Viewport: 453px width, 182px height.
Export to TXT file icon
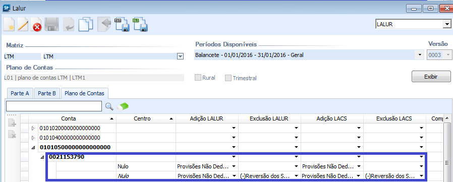pos(122,25)
